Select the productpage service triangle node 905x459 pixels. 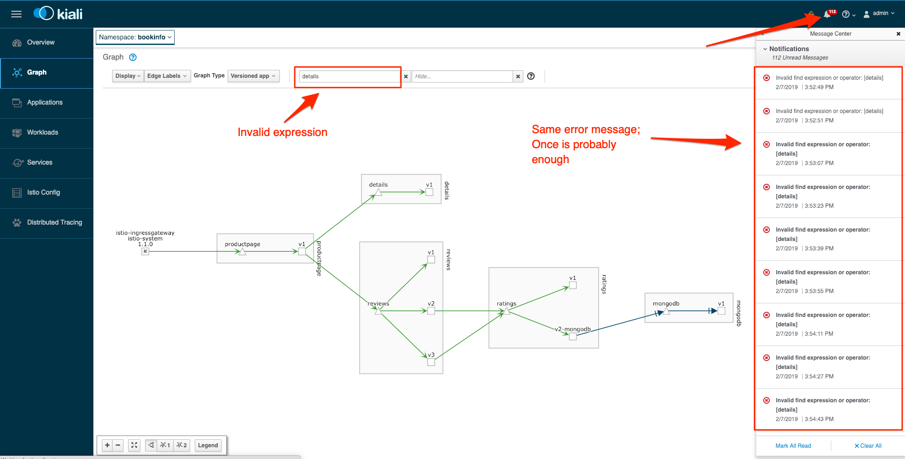coord(242,252)
